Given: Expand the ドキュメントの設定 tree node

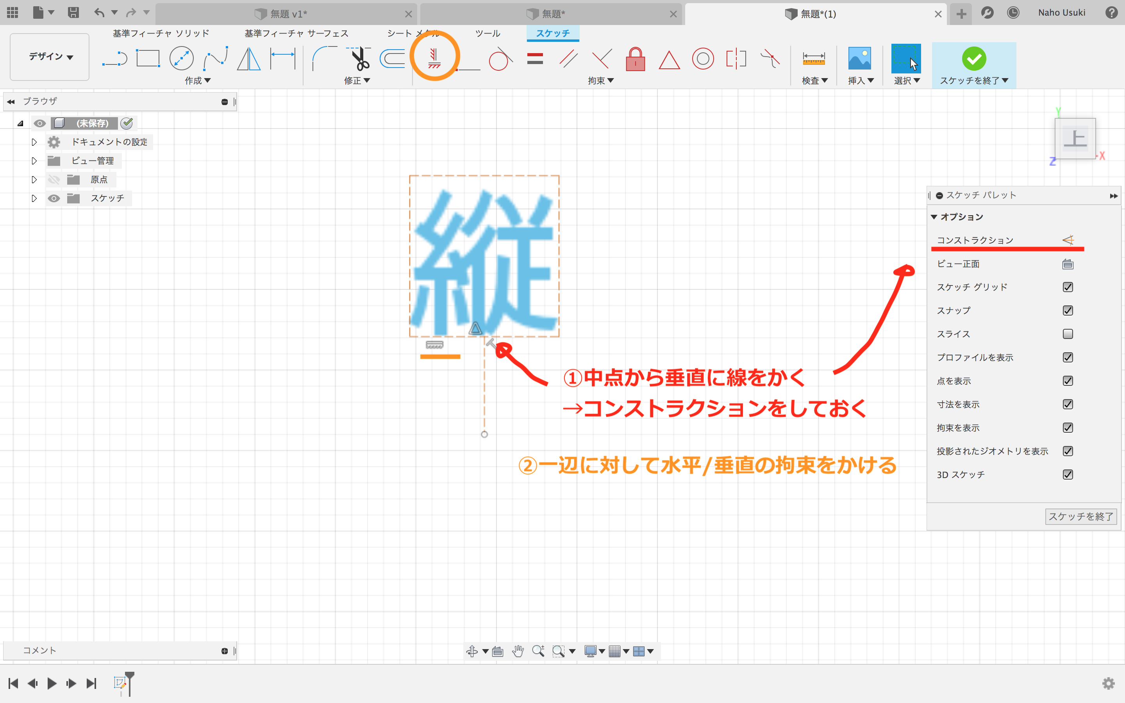Looking at the screenshot, I should pos(34,142).
